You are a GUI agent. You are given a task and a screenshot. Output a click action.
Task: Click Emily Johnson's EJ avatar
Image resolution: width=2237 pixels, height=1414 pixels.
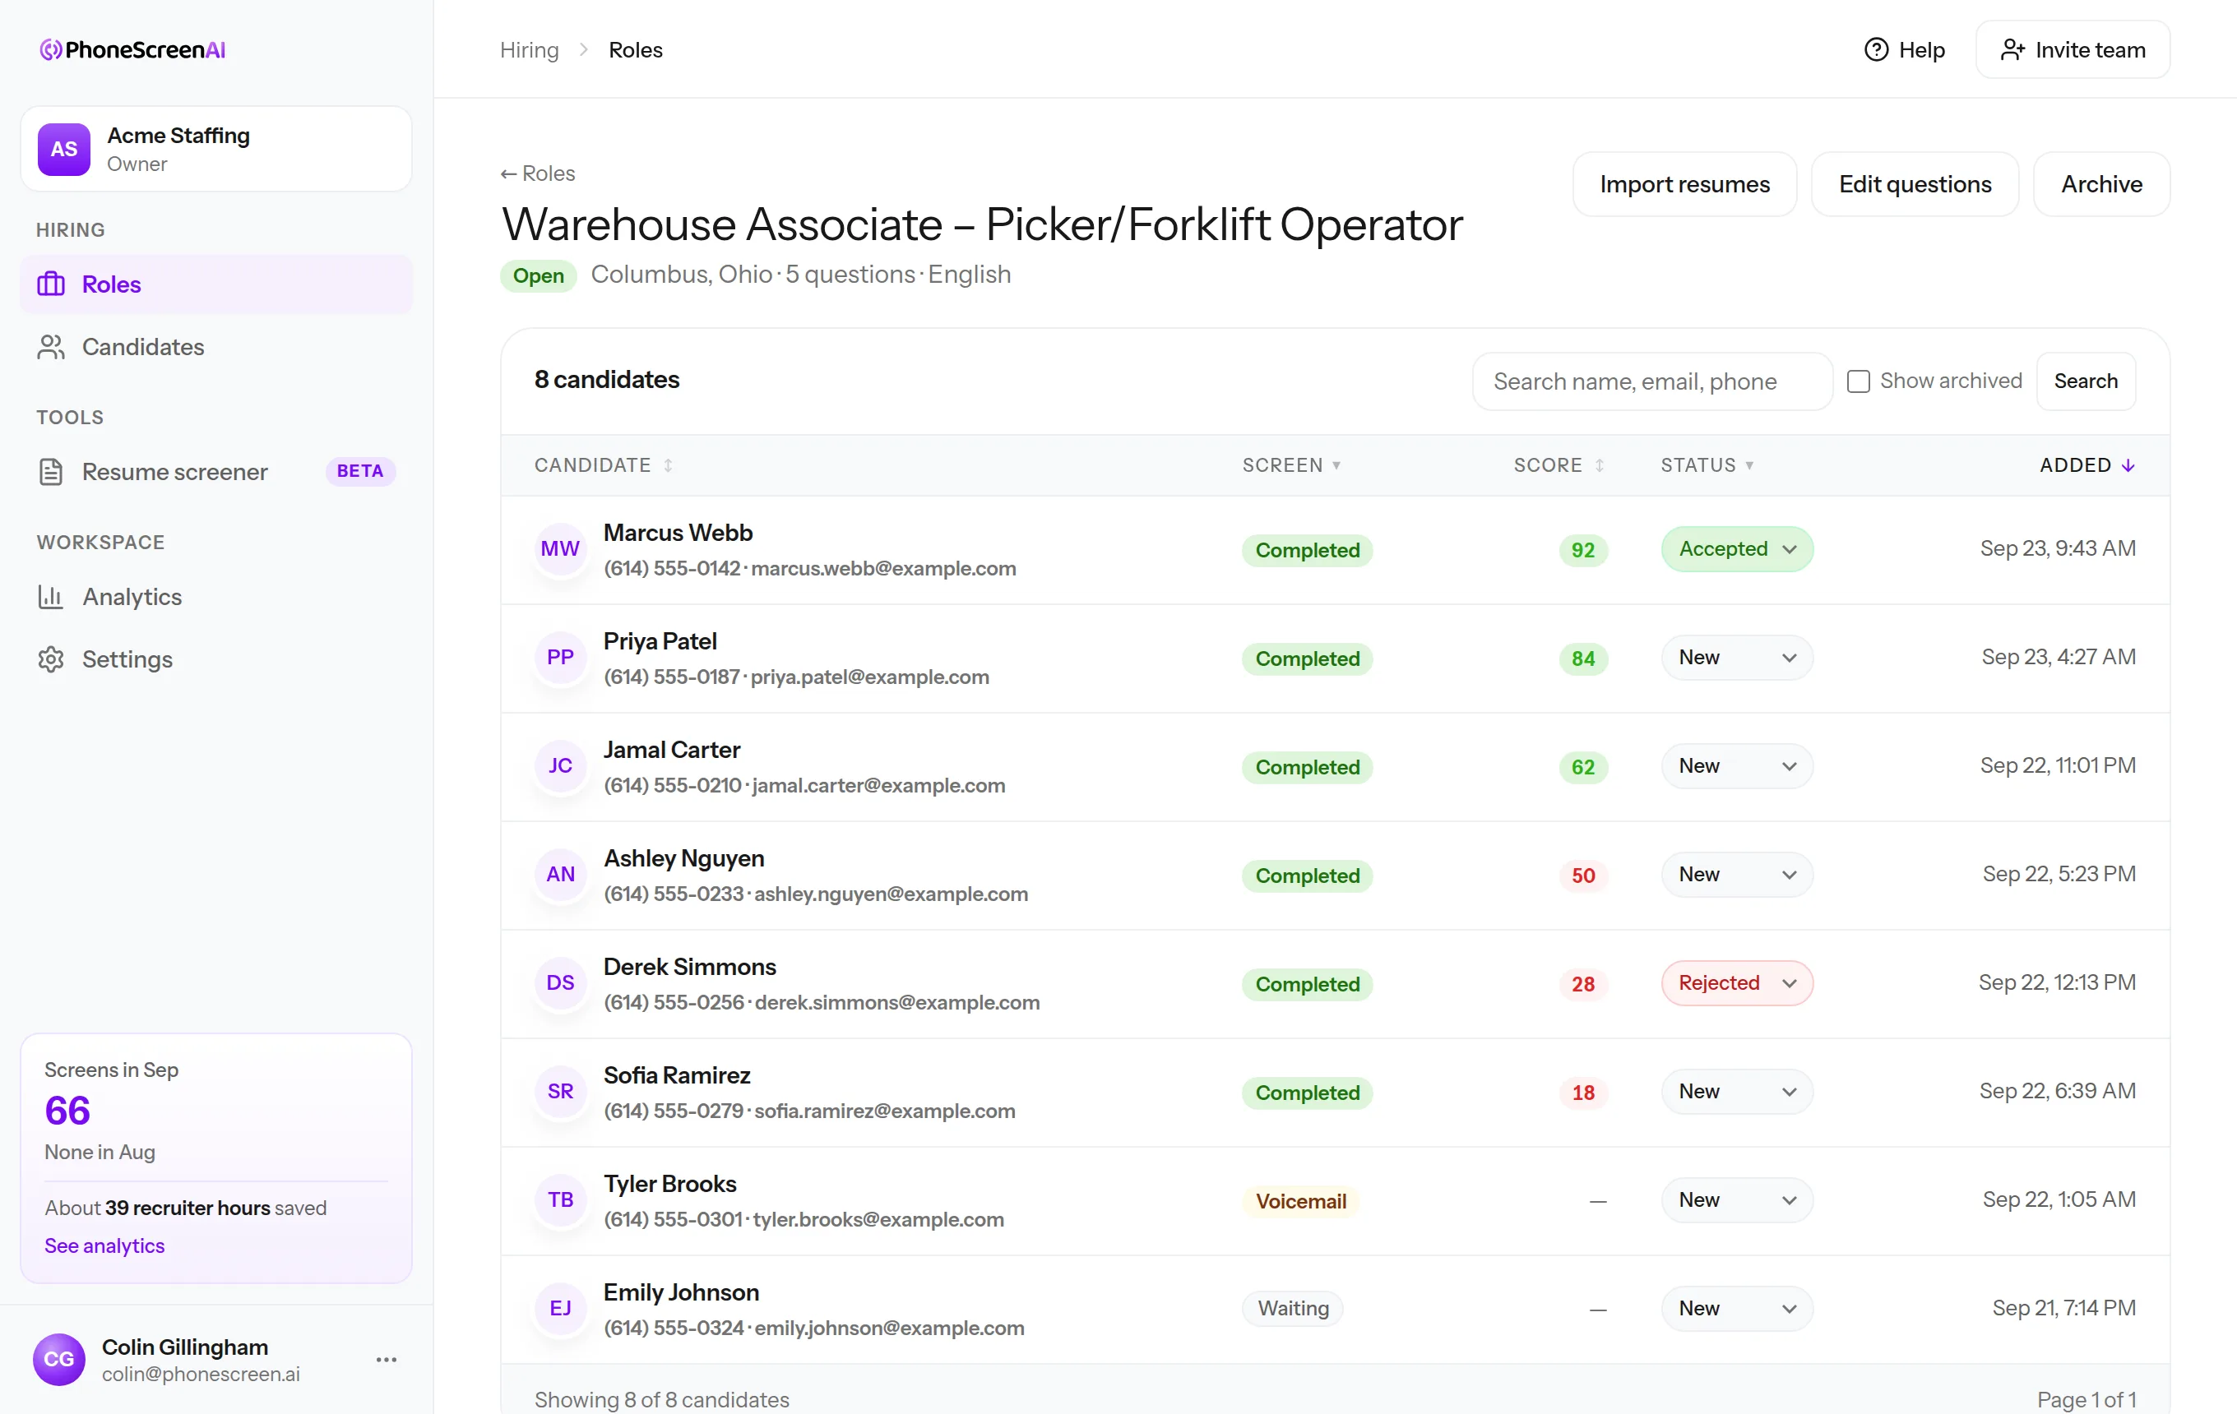pos(560,1309)
